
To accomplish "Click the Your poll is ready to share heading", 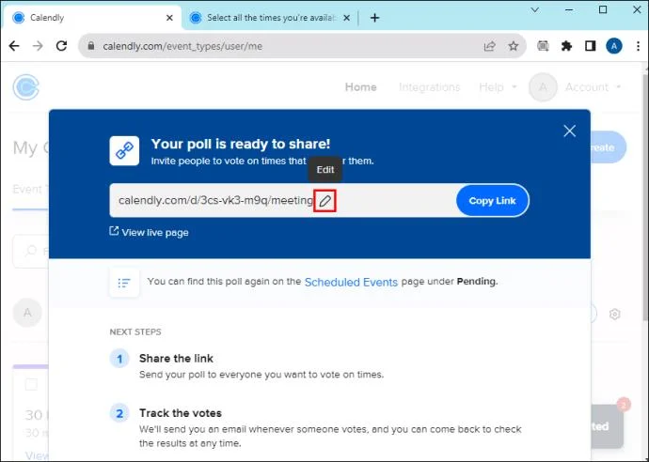I will [241, 144].
